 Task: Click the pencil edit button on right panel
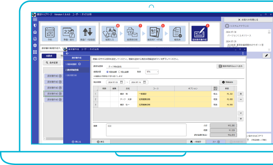click(266, 56)
